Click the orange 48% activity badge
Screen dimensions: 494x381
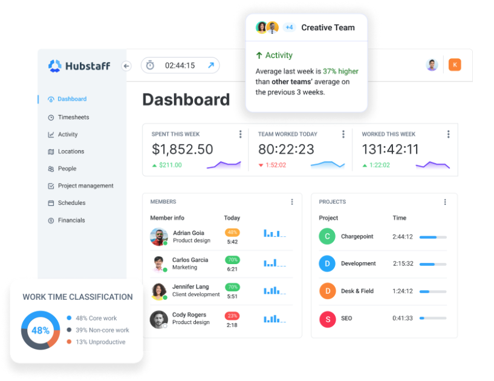(x=232, y=233)
